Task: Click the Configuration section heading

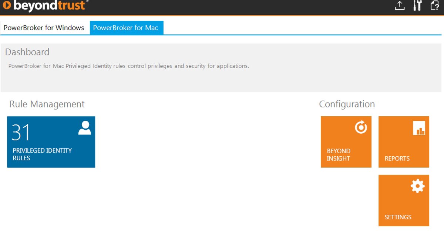Action: click(x=346, y=104)
